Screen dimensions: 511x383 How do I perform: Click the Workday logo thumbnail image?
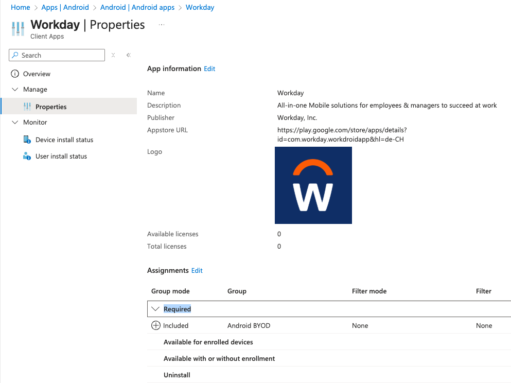tap(313, 185)
